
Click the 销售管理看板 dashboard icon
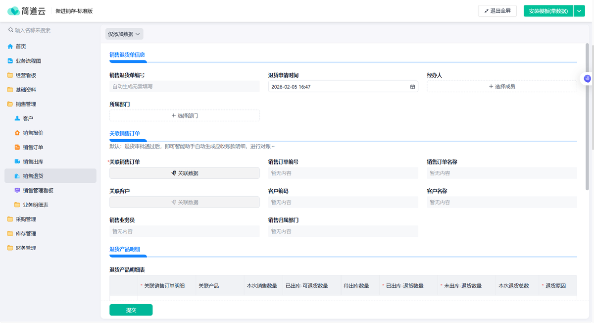tap(17, 190)
